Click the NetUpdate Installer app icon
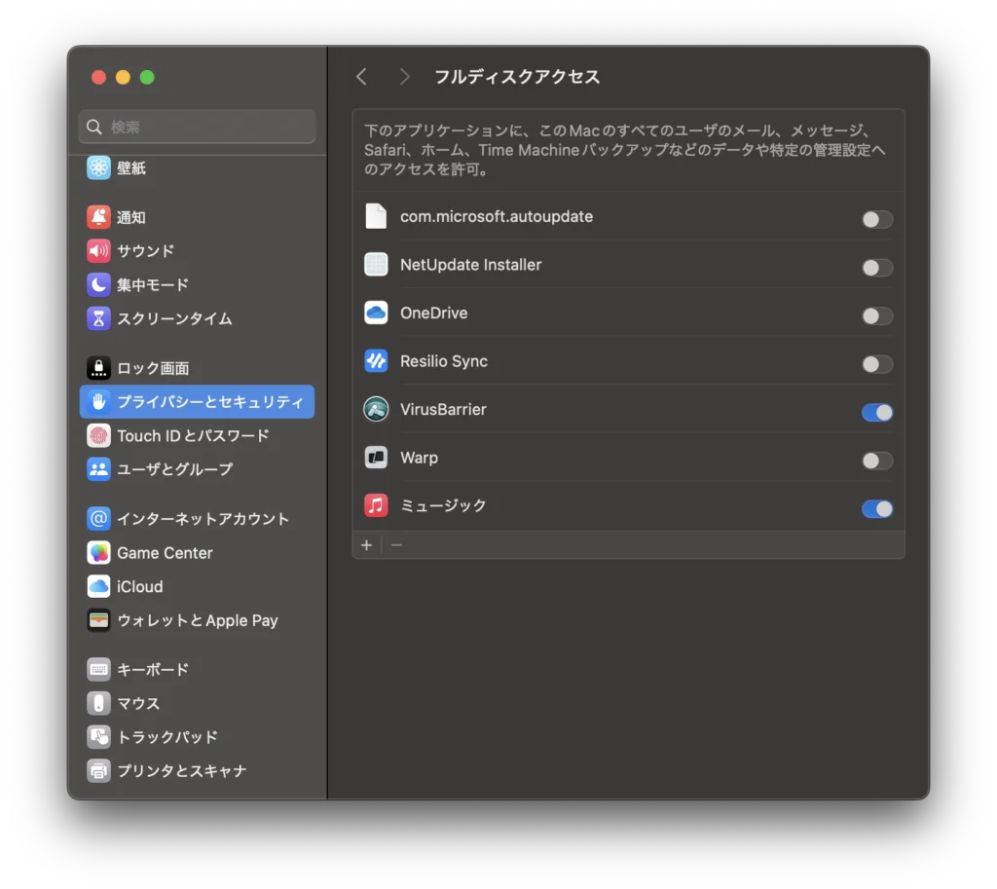Viewport: 997px width, 889px height. [x=376, y=265]
